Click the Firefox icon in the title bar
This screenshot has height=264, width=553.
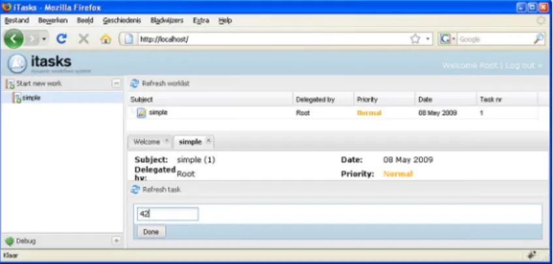[x=7, y=7]
